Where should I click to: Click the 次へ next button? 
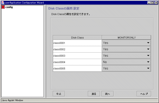click(107, 94)
